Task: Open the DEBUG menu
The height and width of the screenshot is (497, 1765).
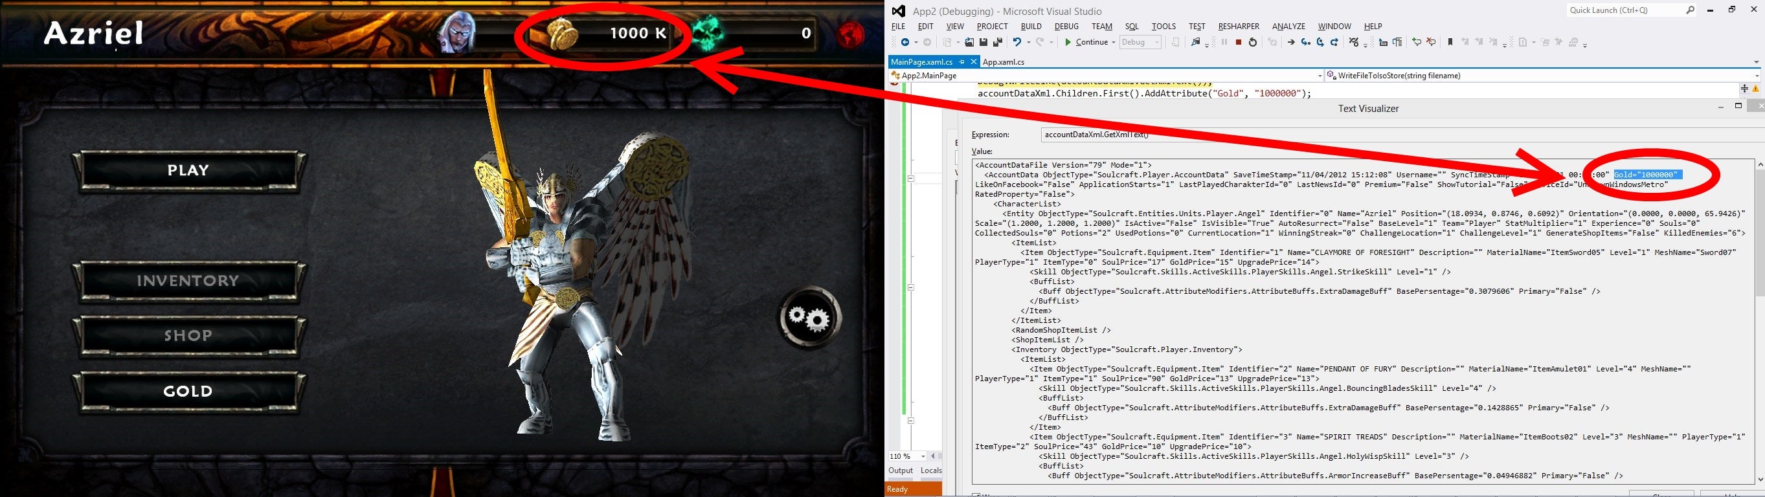Action: 1066,26
